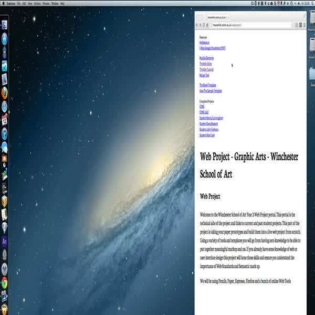The width and height of the screenshot is (315, 315).
Task: Open the Calendar app in dock
Action: (x=4, y=120)
